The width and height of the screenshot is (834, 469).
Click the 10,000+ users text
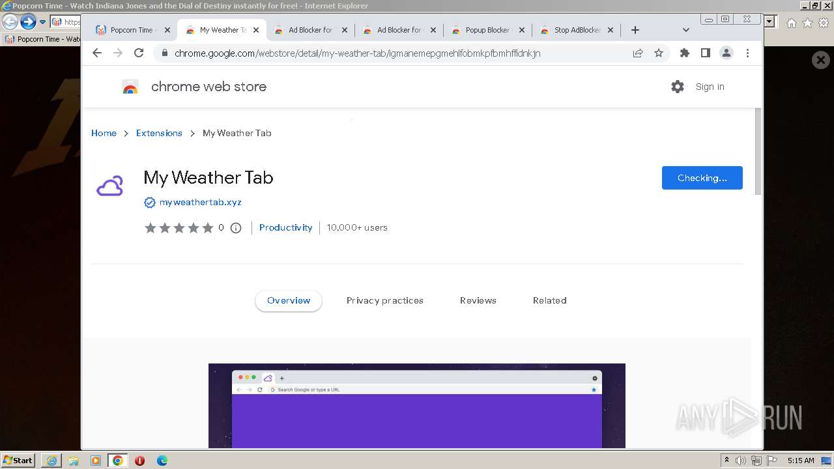click(357, 227)
